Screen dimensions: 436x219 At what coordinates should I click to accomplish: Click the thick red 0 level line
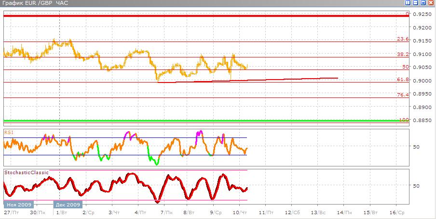tap(193, 16)
